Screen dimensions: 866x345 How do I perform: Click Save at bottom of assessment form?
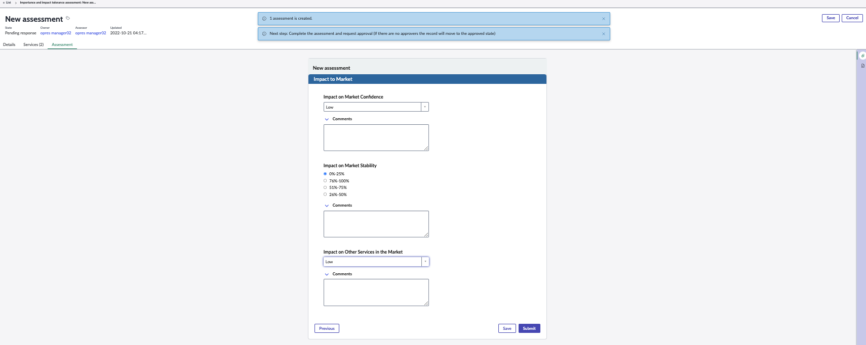coord(507,328)
